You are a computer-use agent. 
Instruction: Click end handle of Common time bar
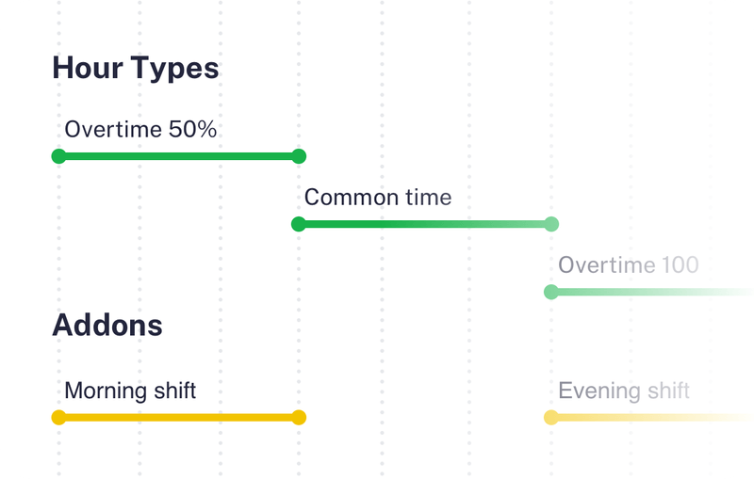pyautogui.click(x=551, y=224)
